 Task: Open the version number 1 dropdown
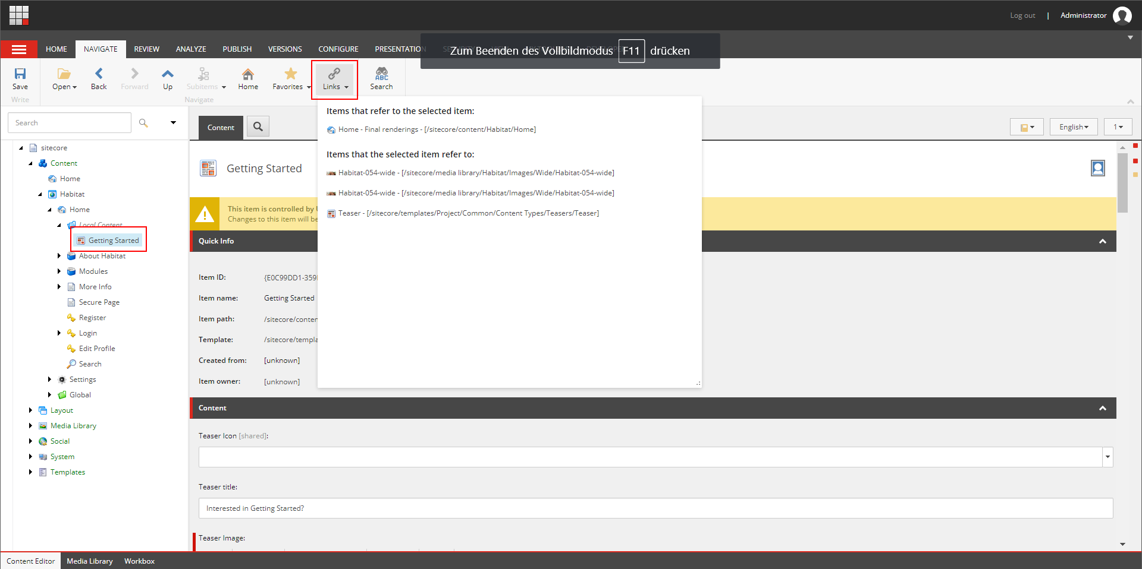coord(1118,127)
